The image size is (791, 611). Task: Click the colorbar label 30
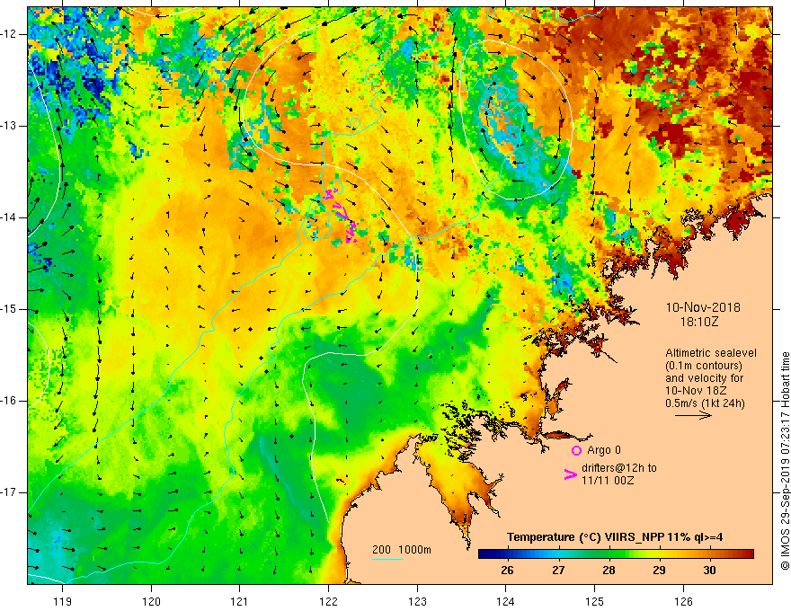point(709,571)
